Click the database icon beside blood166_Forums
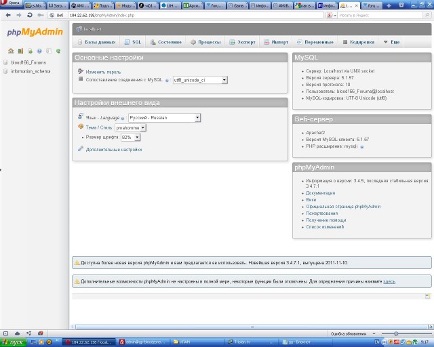The height and width of the screenshot is (347, 434). [5, 62]
